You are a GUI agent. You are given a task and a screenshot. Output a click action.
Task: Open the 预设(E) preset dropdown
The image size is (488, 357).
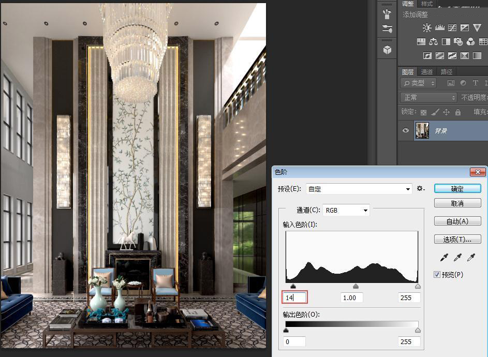(x=359, y=189)
